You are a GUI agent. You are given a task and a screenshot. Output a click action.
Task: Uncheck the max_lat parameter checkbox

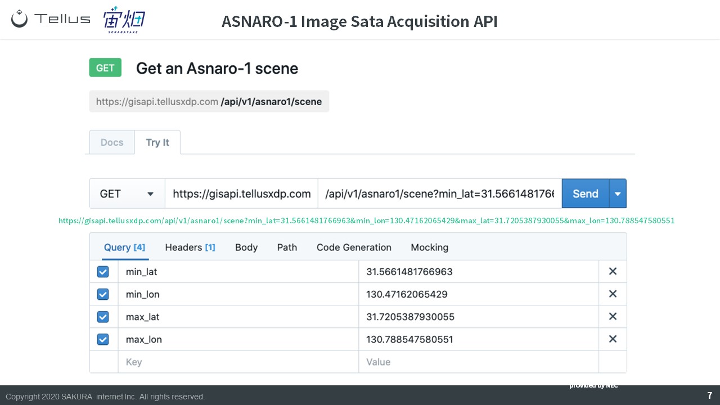point(103,317)
